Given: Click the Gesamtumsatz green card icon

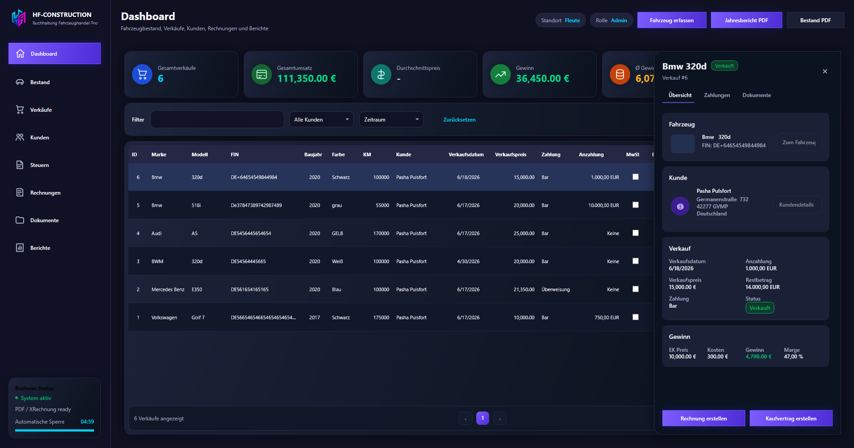Looking at the screenshot, I should [262, 74].
